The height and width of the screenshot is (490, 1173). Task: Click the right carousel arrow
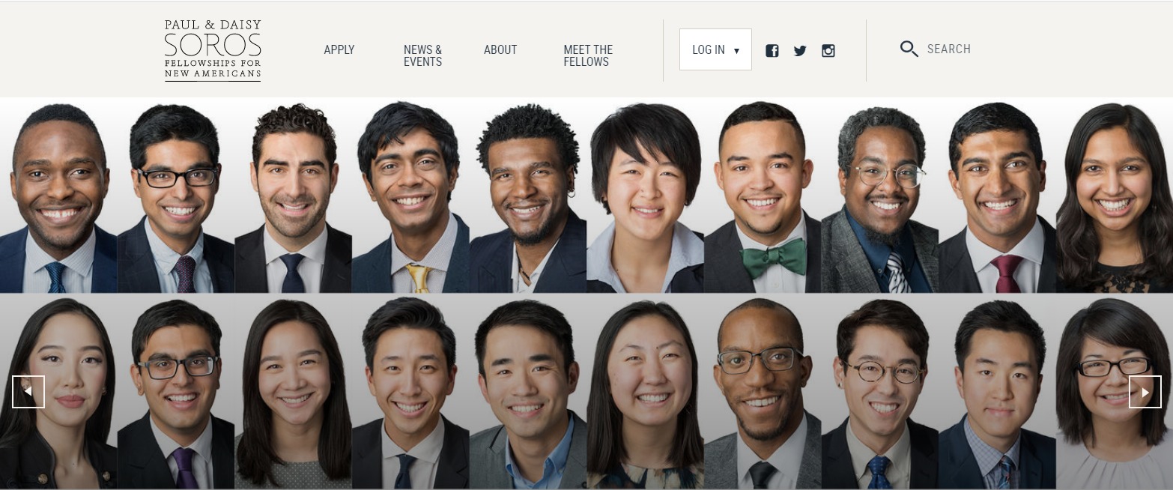click(1145, 392)
